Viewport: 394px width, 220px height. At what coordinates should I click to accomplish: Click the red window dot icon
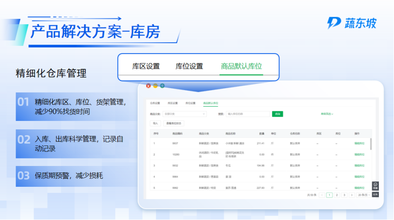148,86
